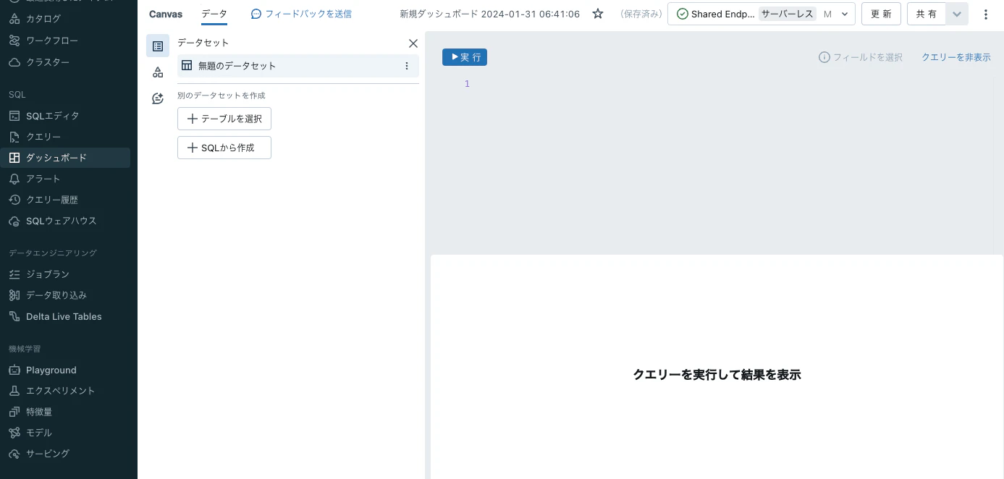The image size is (1004, 479).
Task: Click the サービング icon
Action: click(x=14, y=454)
